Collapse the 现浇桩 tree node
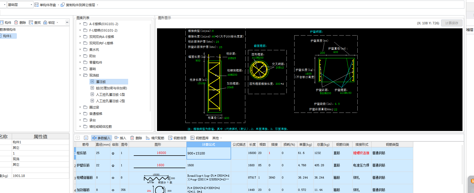474x193 pixels. (80, 75)
